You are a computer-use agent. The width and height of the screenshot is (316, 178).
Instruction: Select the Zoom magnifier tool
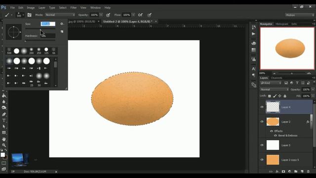[x=4, y=145]
